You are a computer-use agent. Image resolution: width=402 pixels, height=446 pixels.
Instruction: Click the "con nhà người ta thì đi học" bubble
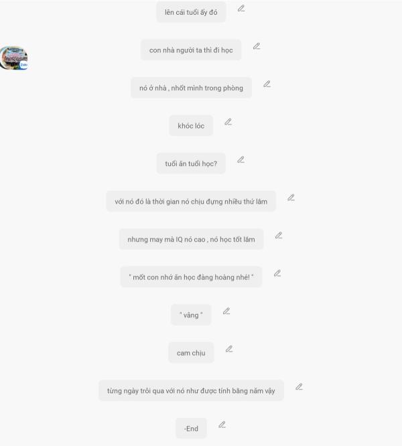(191, 50)
